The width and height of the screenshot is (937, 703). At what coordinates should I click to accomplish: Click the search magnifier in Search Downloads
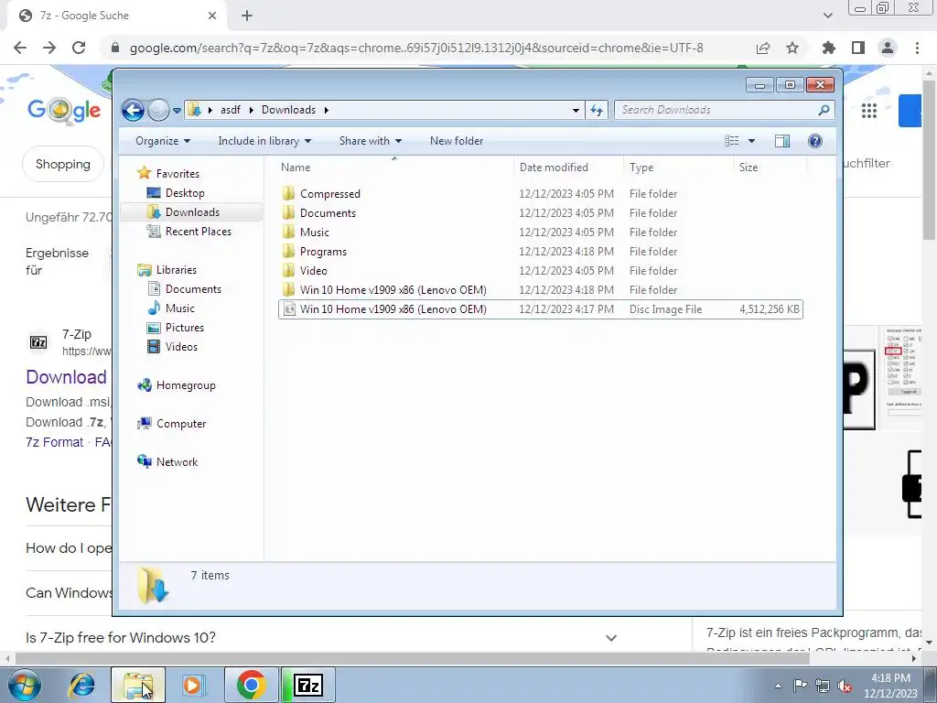click(824, 110)
